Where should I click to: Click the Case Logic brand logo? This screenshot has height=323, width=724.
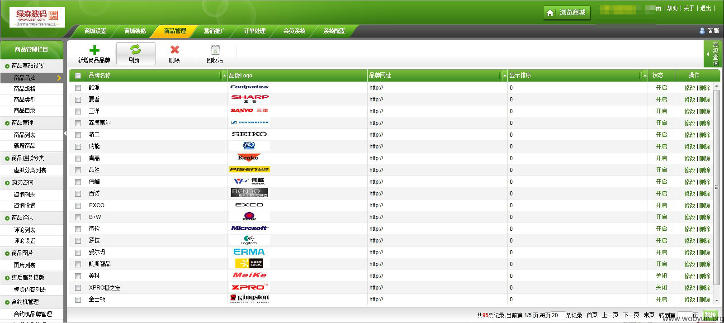pyautogui.click(x=249, y=263)
